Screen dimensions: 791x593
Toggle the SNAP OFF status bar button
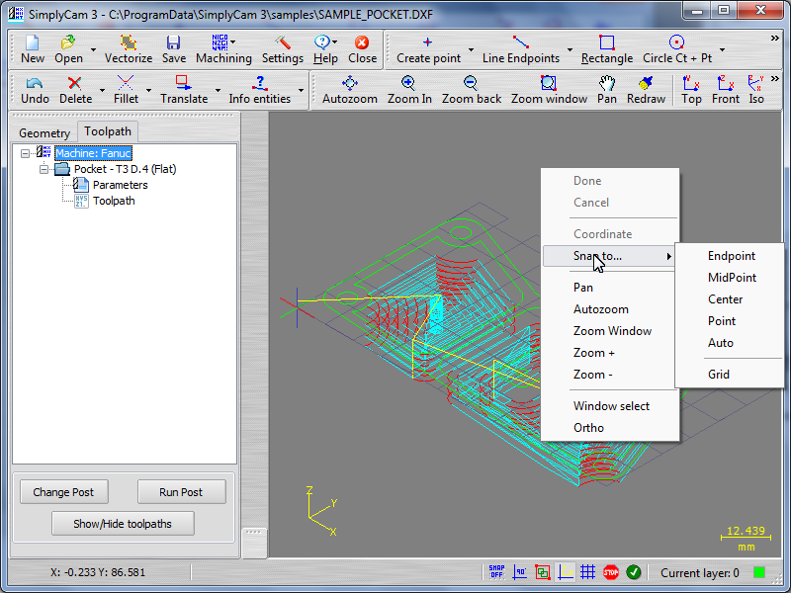click(496, 572)
